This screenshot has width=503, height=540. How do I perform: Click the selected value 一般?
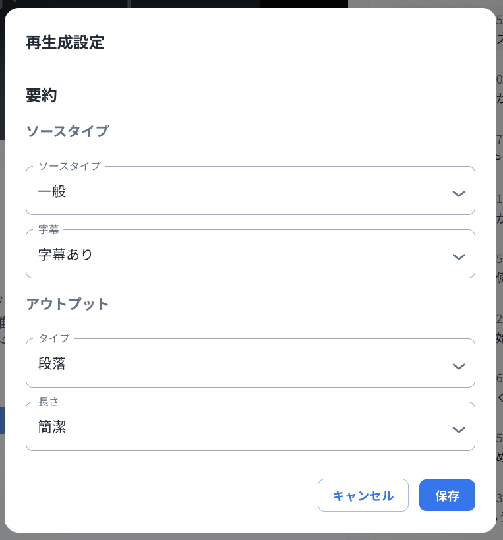pyautogui.click(x=52, y=192)
